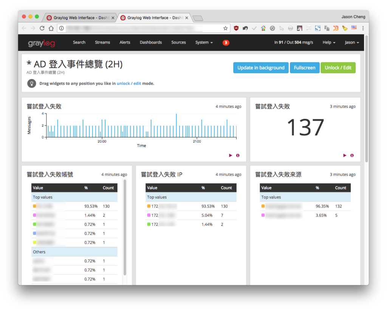
Task: Click the scrollbar in the failed accounts widget
Action: [125, 227]
